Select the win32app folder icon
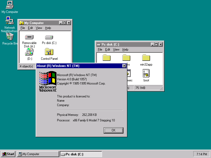Screen dimensions: 211x158 click(x=146, y=60)
